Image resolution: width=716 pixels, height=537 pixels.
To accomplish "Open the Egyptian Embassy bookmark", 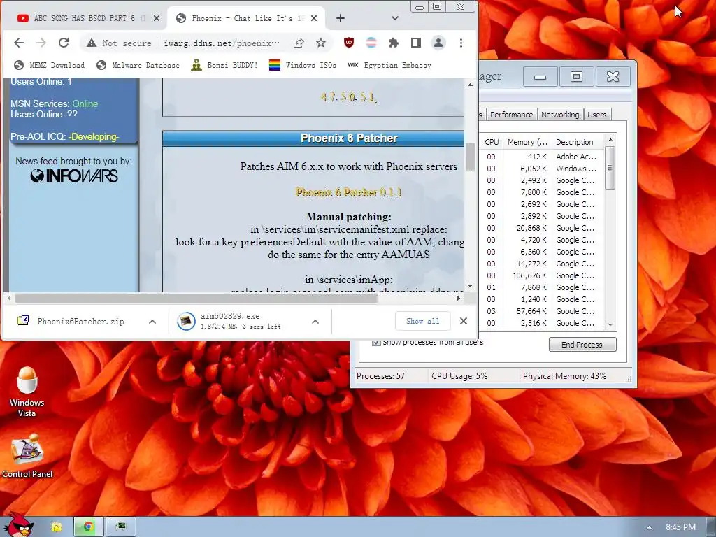I will [389, 65].
